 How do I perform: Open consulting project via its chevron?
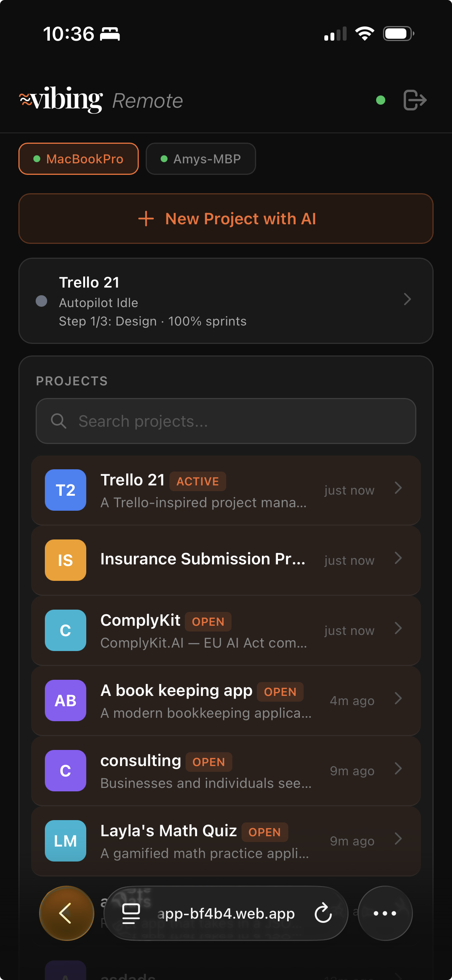[398, 769]
